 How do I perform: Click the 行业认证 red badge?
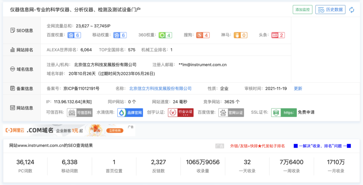tap(181, 113)
